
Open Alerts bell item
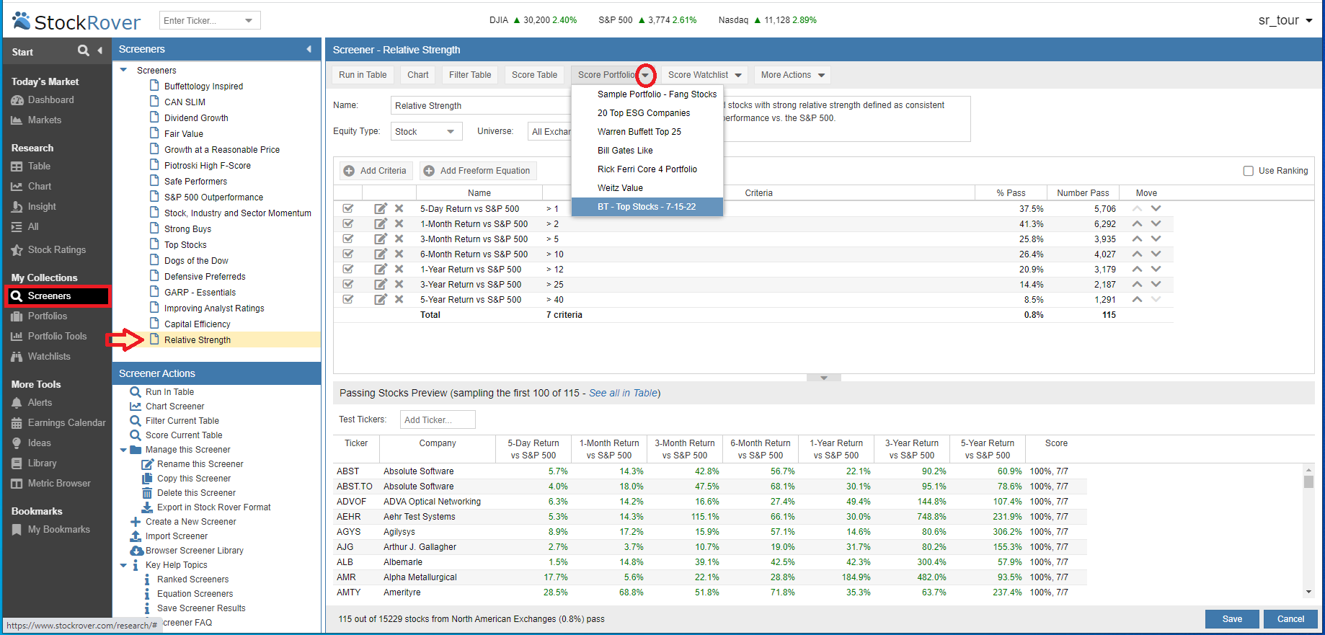click(32, 403)
